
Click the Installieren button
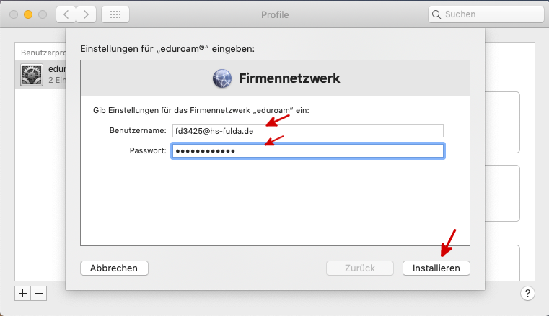436,268
